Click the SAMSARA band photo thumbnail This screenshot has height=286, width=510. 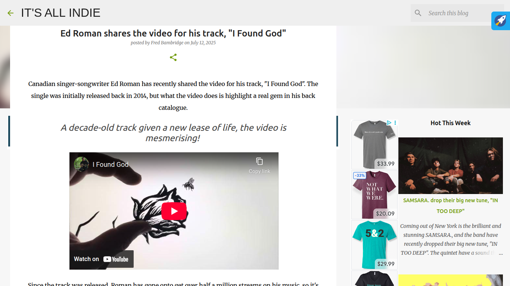(x=451, y=166)
